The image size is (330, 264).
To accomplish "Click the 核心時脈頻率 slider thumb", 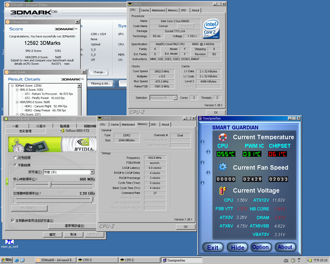I will pyautogui.click(x=50, y=185).
